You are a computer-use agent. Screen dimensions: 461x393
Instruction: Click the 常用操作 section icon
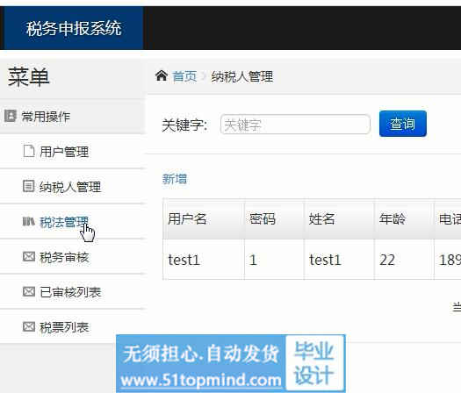(11, 116)
